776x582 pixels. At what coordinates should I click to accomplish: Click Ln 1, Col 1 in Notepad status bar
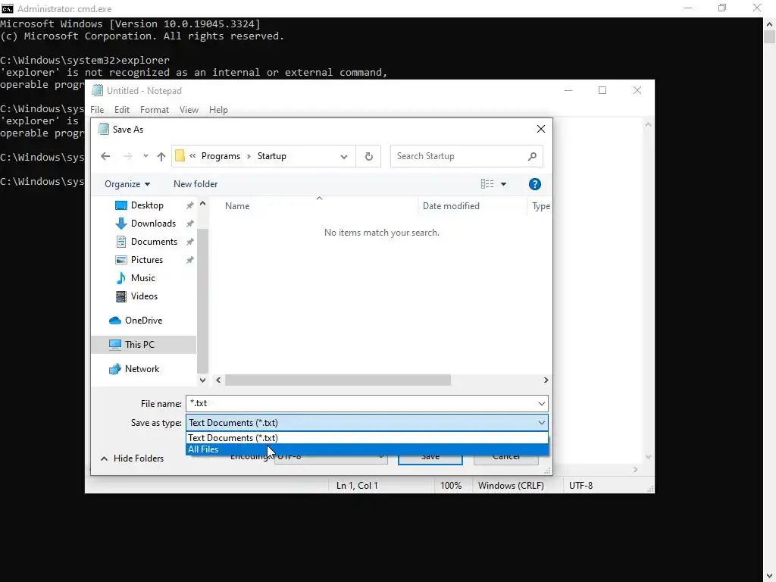click(357, 486)
